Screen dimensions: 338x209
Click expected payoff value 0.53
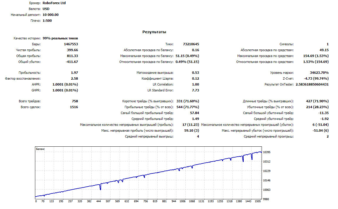(195, 73)
